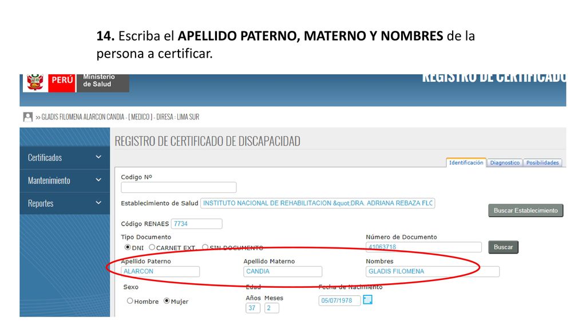The image size is (586, 329).
Task: Click the logged-in user name GLADIS FILOMENA ALARCON CANDIA
Action: [x=82, y=117]
